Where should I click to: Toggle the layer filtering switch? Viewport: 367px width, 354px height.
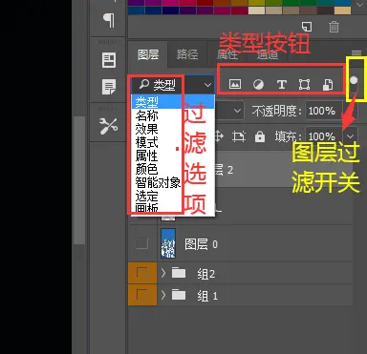tap(354, 85)
